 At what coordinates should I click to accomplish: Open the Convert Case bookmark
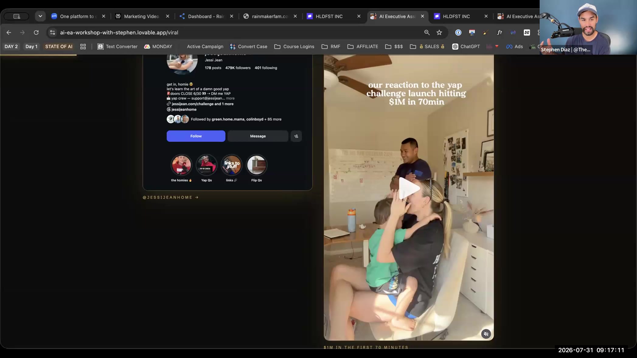pyautogui.click(x=249, y=46)
